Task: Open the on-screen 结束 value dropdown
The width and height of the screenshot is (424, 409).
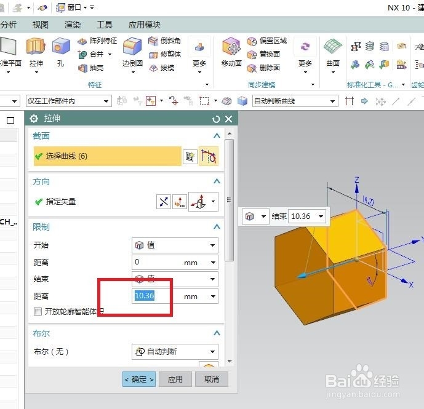Action: point(321,216)
